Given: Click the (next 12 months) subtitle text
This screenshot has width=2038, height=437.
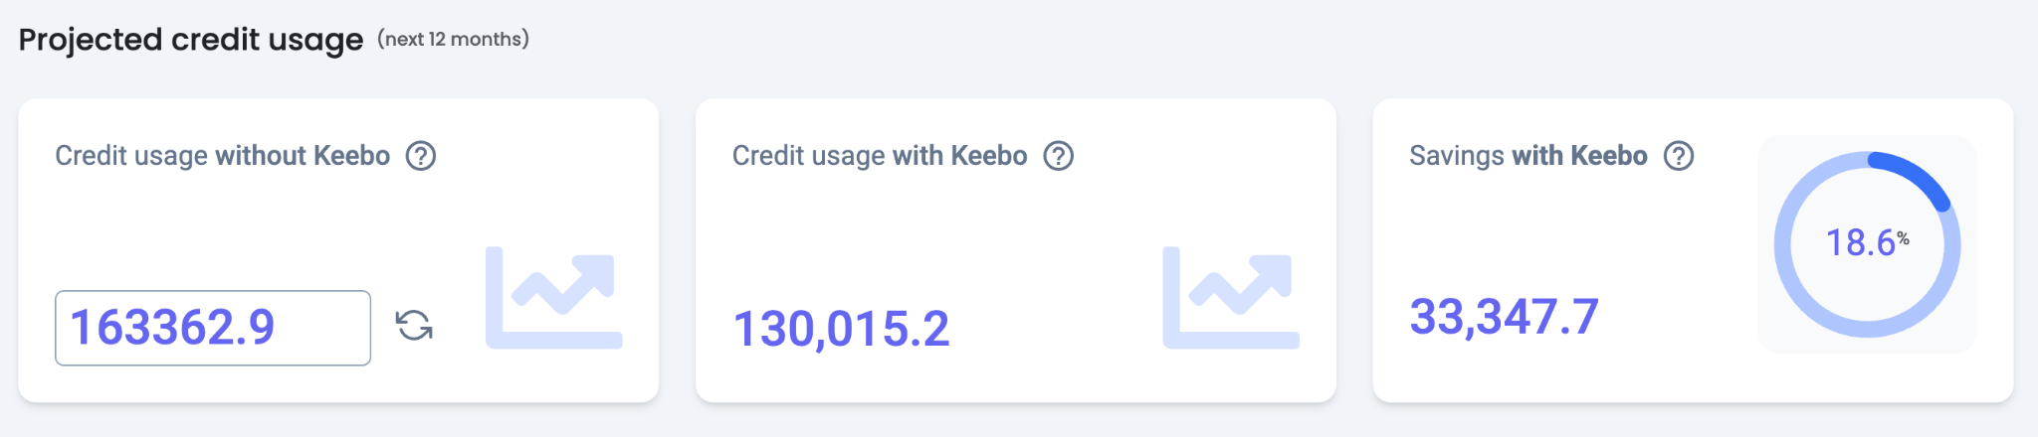Looking at the screenshot, I should (453, 39).
